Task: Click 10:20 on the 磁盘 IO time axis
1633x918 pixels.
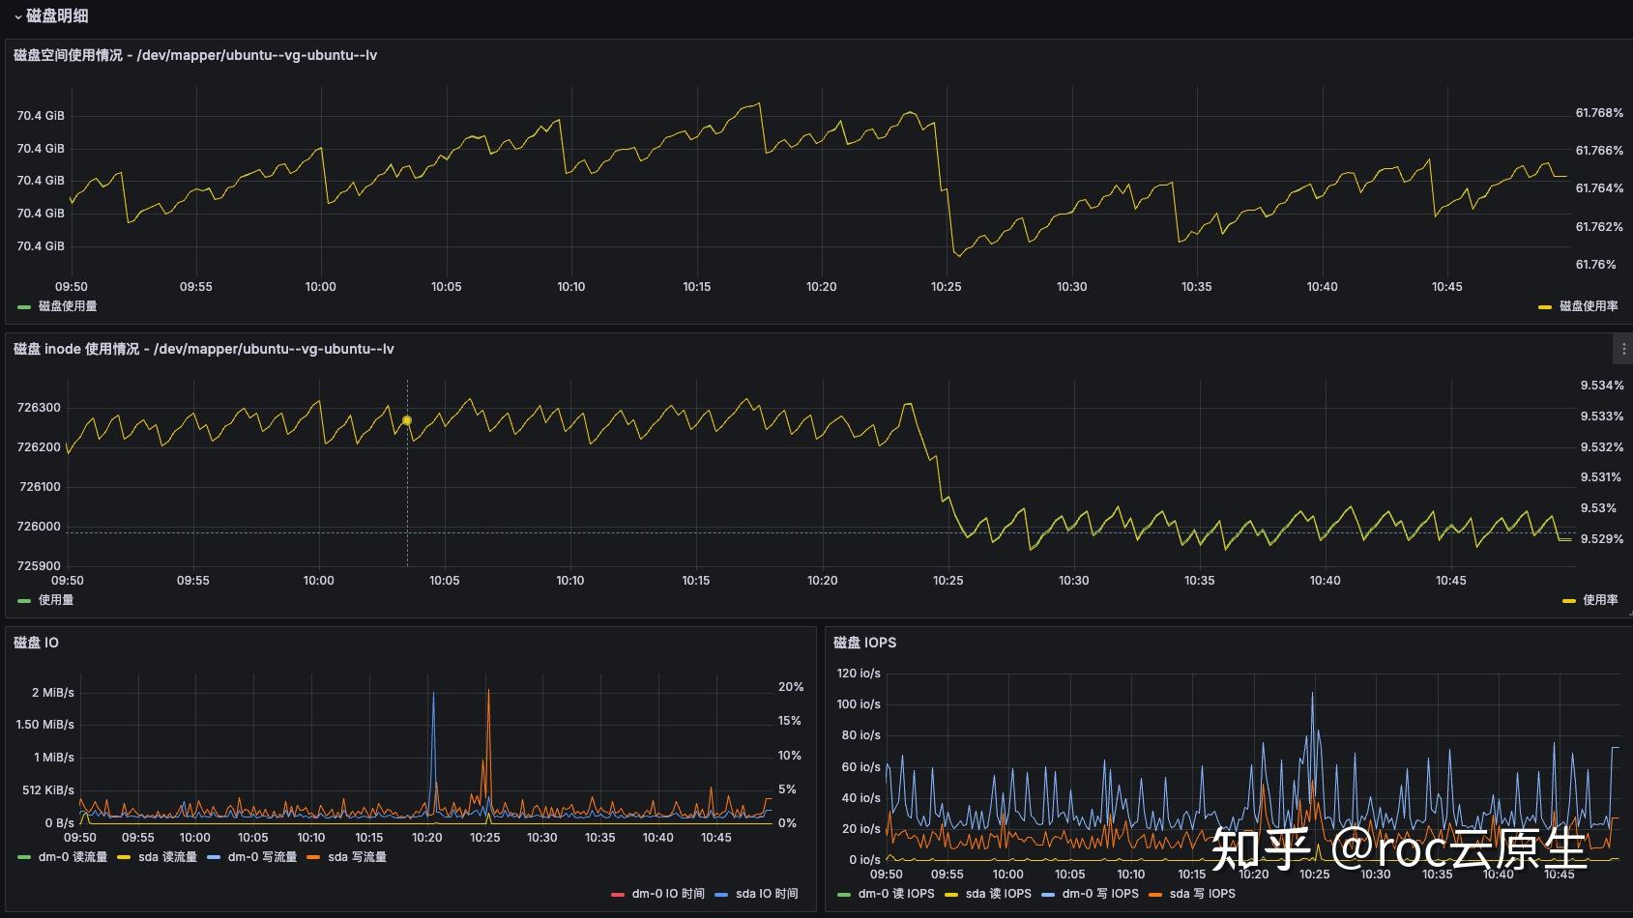Action: [426, 838]
